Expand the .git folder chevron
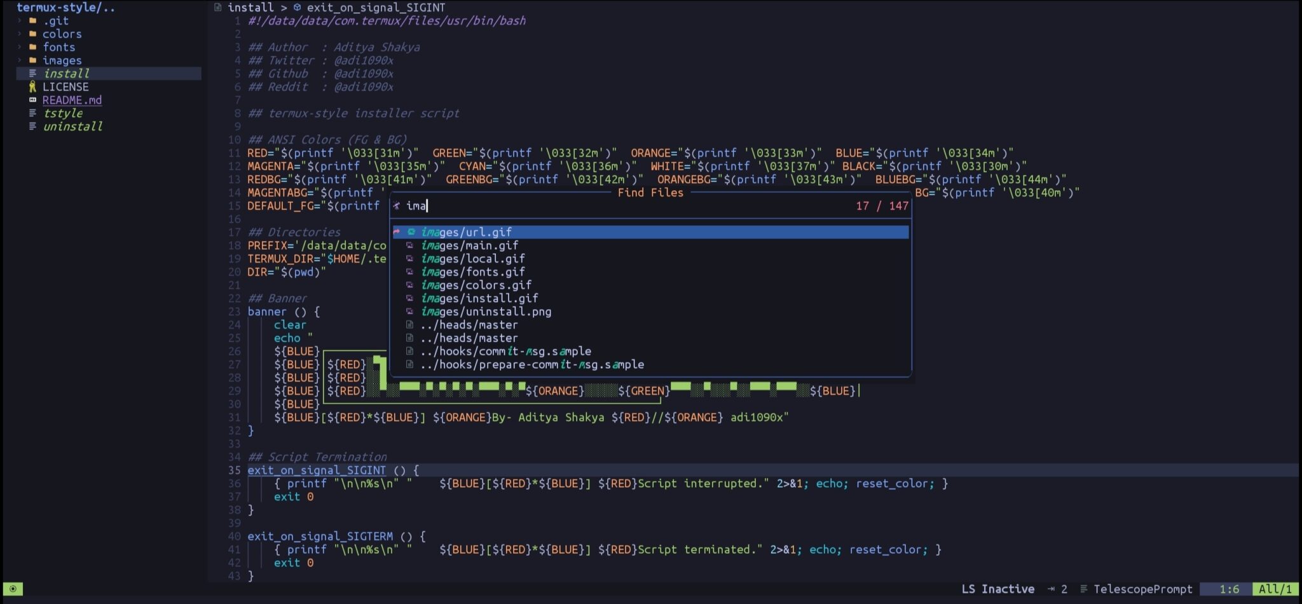Image resolution: width=1302 pixels, height=604 pixels. (20, 20)
